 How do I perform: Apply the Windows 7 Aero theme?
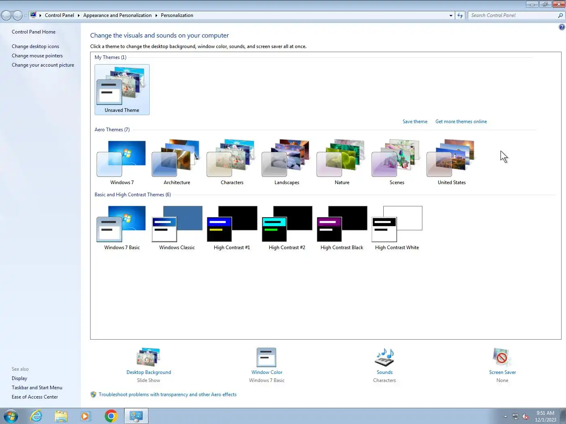[122, 162]
